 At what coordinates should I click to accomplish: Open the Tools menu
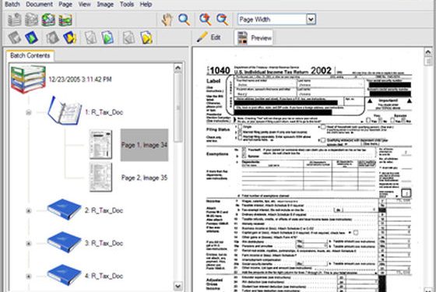pos(127,4)
